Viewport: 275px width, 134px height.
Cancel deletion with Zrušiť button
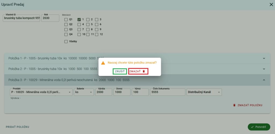(120, 71)
